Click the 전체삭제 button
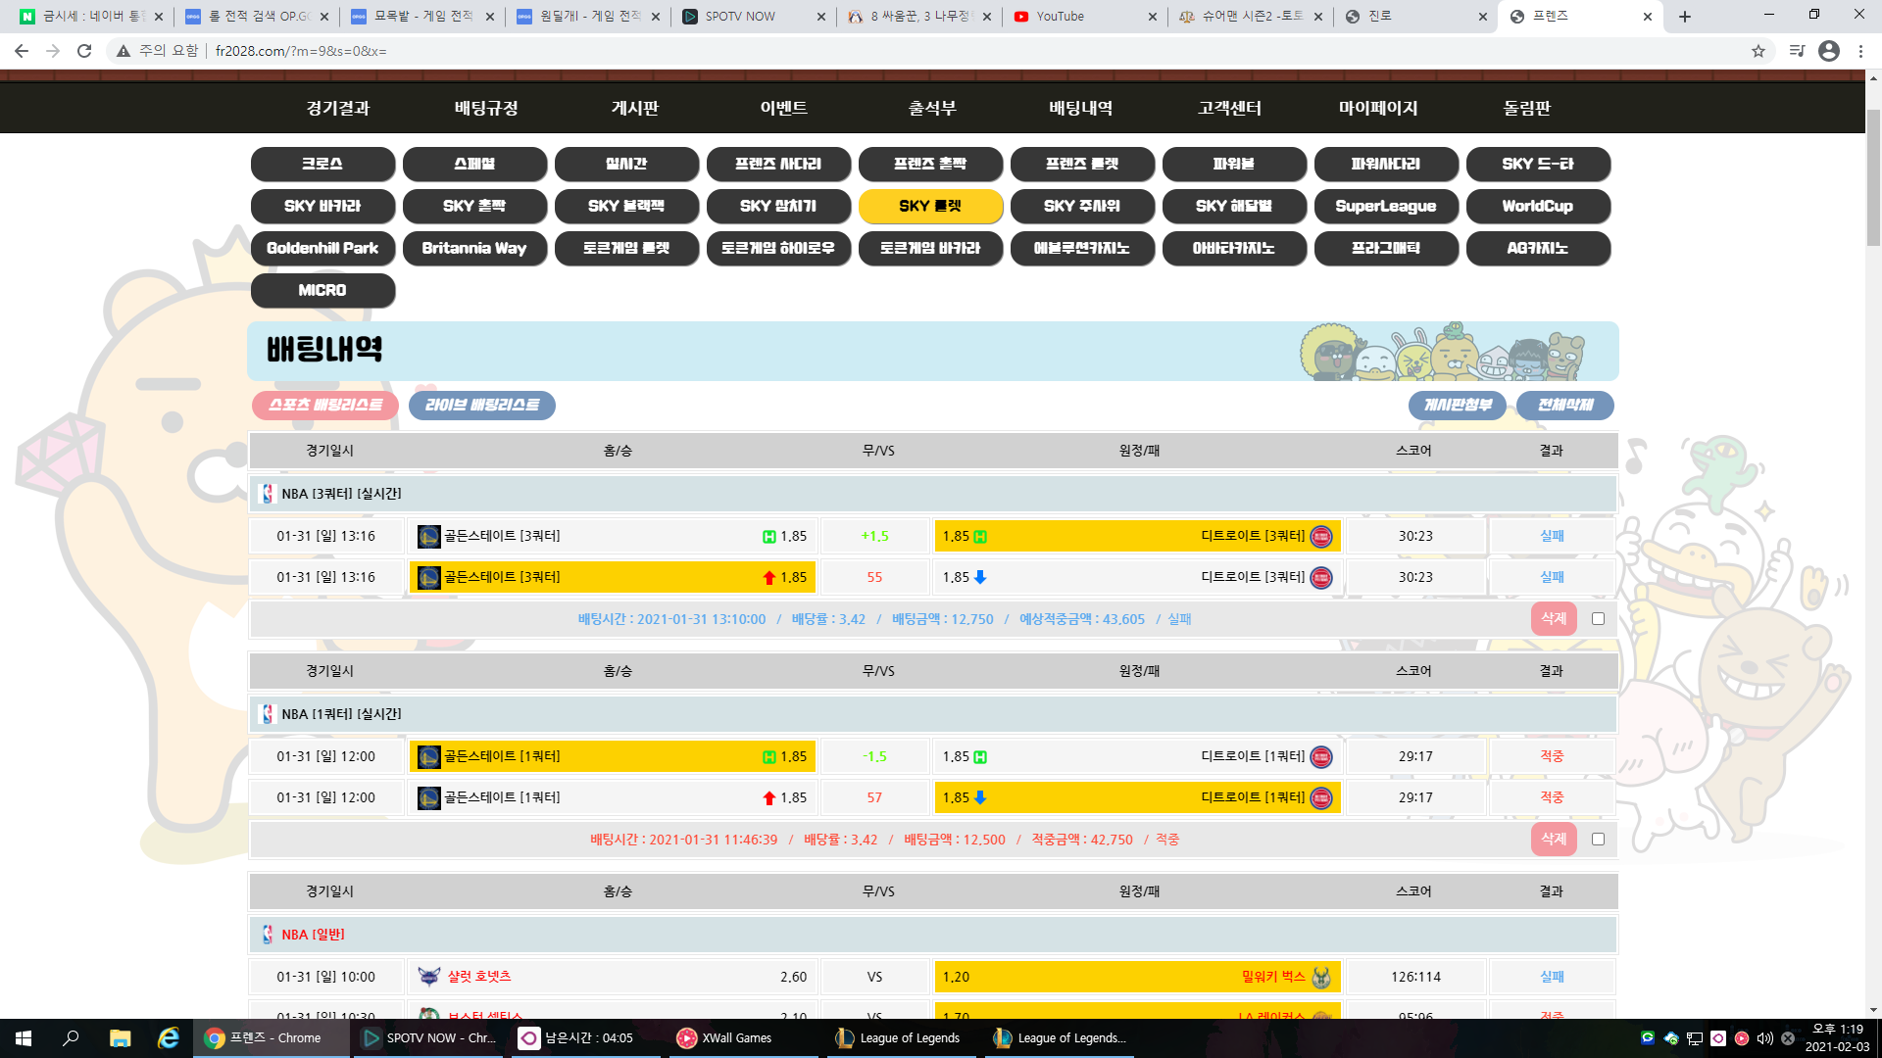Image resolution: width=1882 pixels, height=1058 pixels. [1564, 406]
